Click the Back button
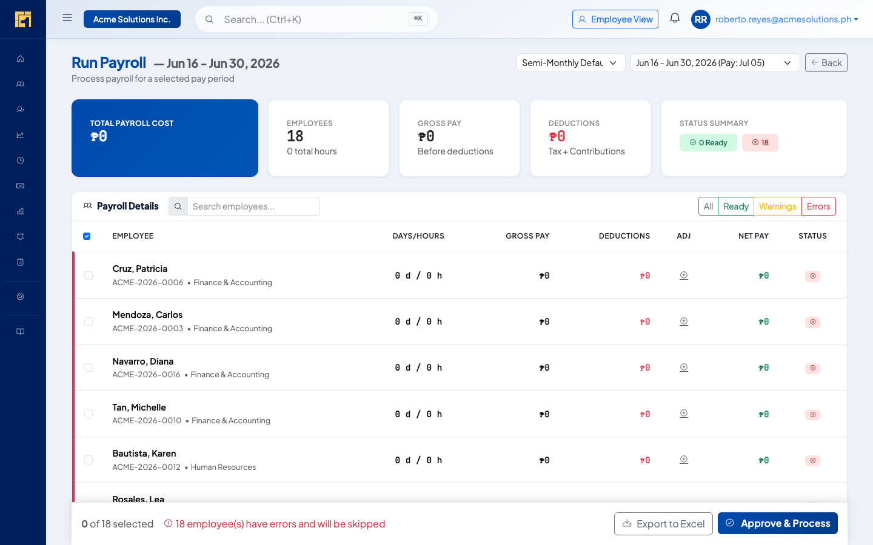Viewport: 873px width, 545px height. pyautogui.click(x=826, y=63)
